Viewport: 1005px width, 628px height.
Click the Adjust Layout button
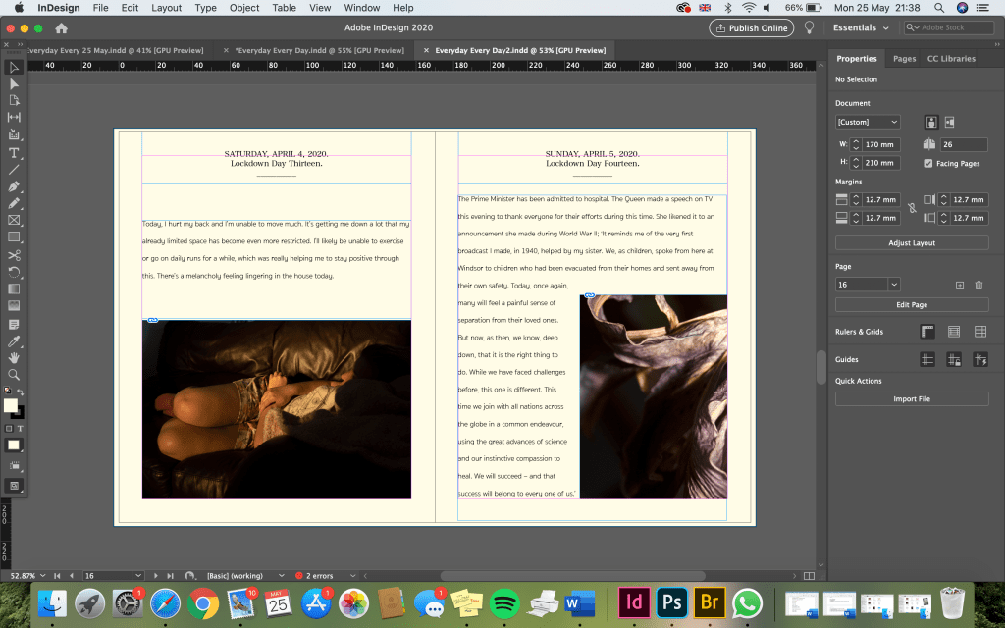tap(912, 242)
